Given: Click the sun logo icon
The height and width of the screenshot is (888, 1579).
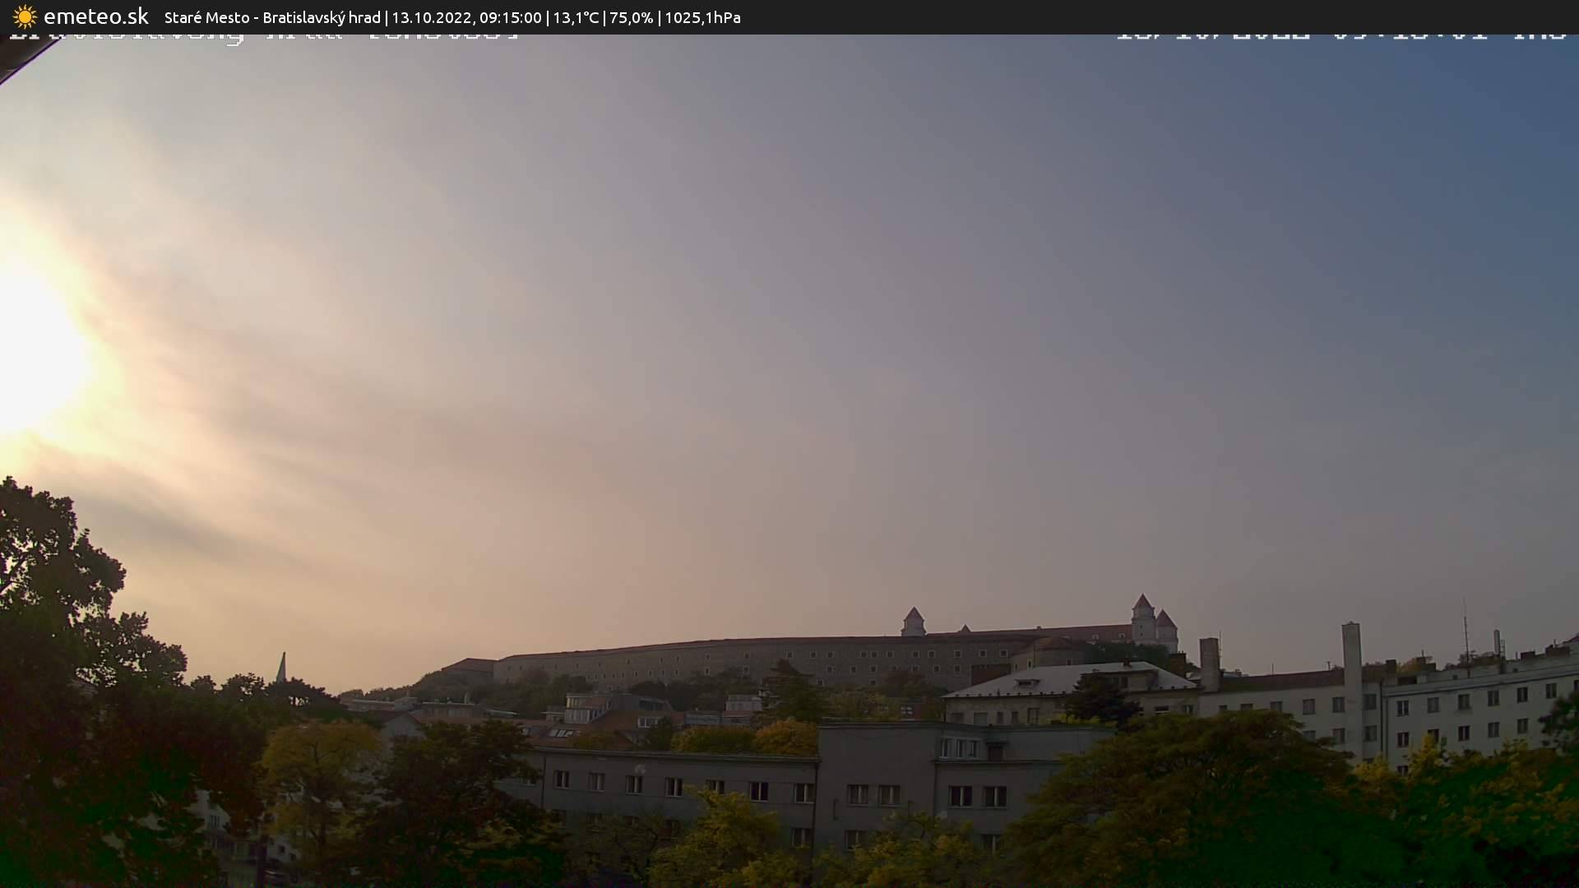Looking at the screenshot, I should pyautogui.click(x=25, y=17).
